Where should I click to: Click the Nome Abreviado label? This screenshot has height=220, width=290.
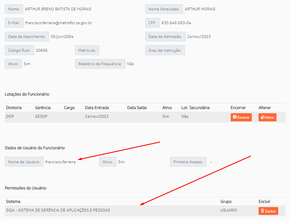click(x=164, y=9)
